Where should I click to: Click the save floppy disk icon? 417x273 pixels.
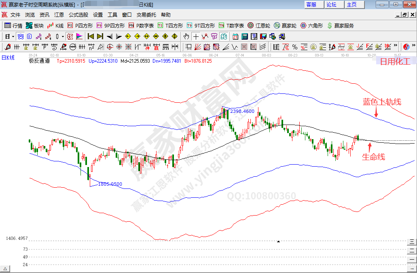point(263,36)
